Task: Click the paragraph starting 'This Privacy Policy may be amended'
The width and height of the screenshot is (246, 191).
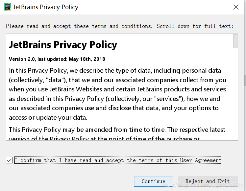Action: pos(117,134)
